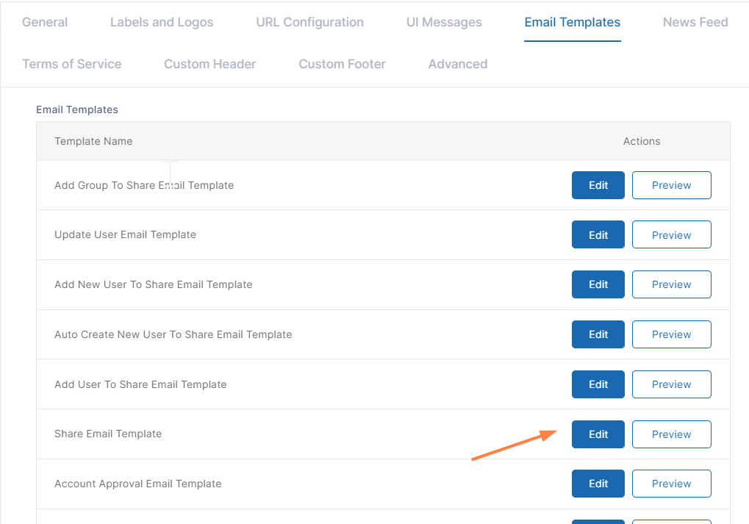Preview Add Group To Share Email Template
The width and height of the screenshot is (749, 524).
coord(672,185)
